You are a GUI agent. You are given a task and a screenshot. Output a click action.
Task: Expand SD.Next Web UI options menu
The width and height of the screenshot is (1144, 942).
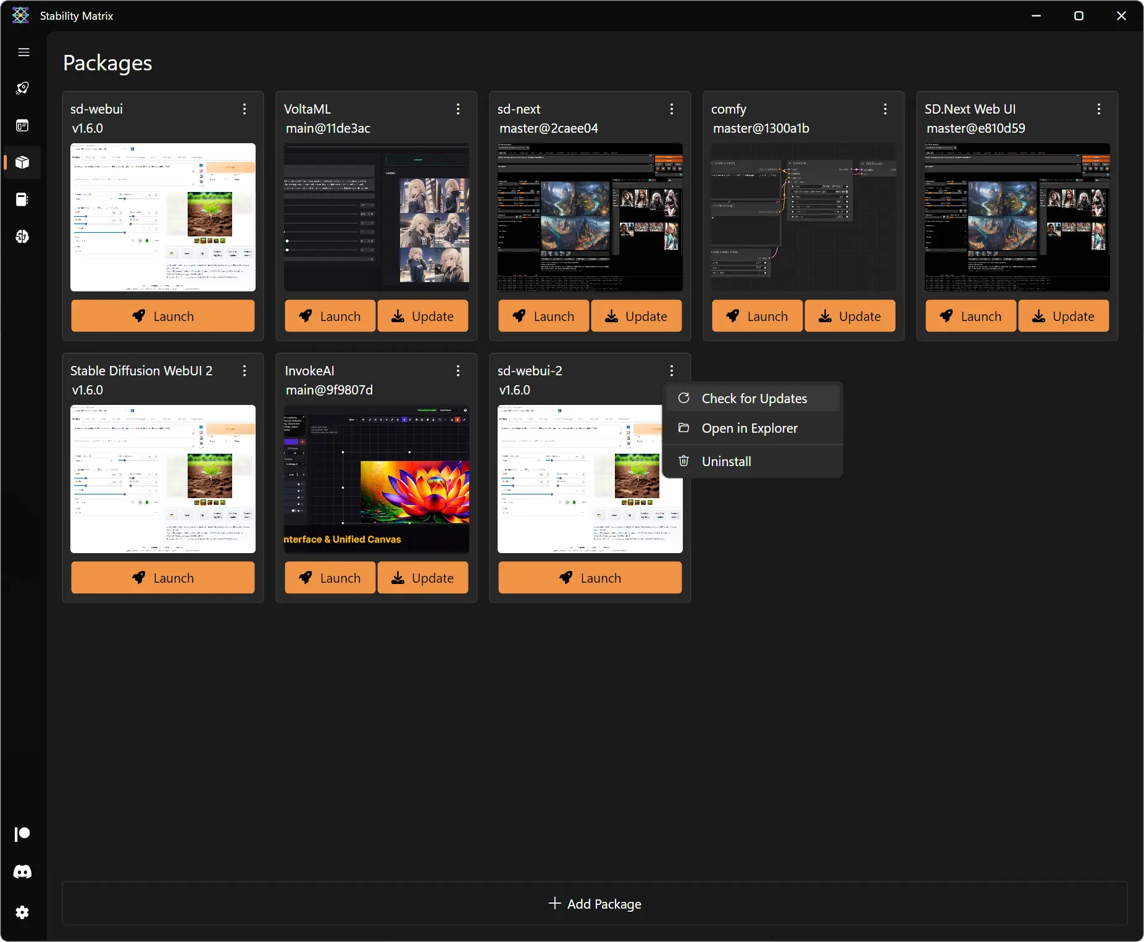[x=1099, y=109]
